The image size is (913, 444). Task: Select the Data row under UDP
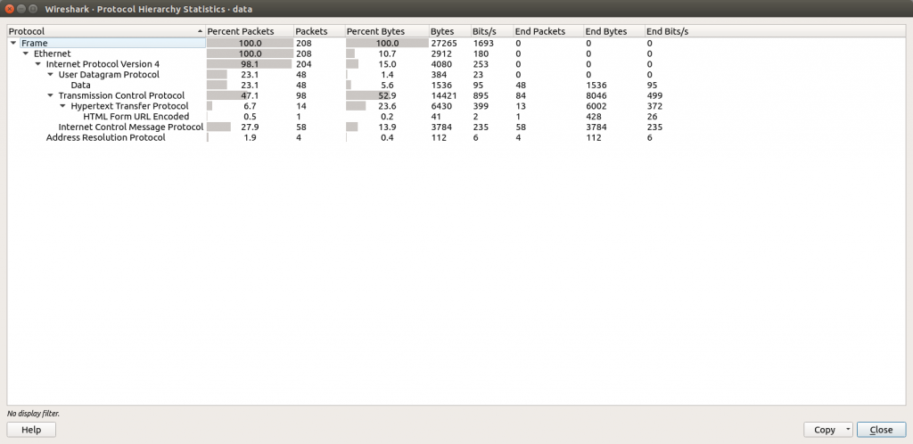tap(80, 86)
